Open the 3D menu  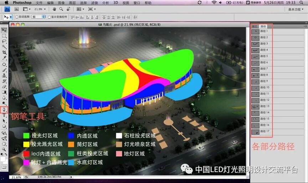point(116,2)
